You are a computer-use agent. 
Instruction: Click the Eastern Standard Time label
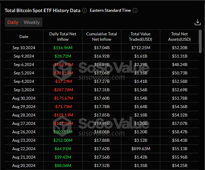point(110,10)
